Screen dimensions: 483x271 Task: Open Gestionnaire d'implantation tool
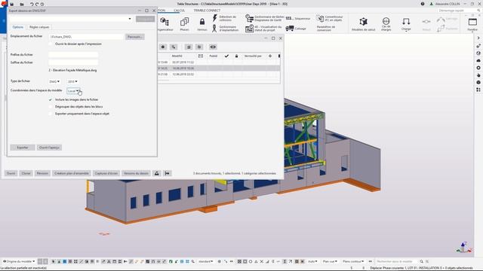225,29
